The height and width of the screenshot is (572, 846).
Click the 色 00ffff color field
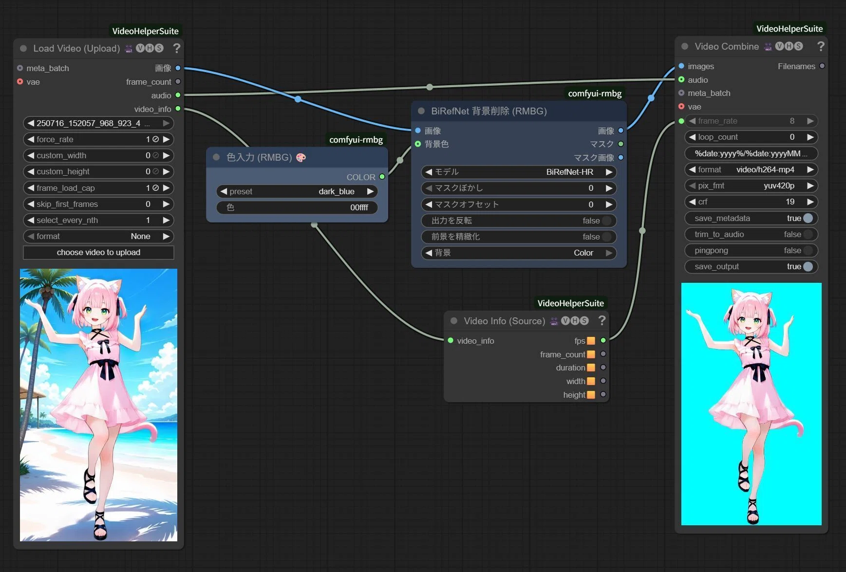pyautogui.click(x=297, y=207)
